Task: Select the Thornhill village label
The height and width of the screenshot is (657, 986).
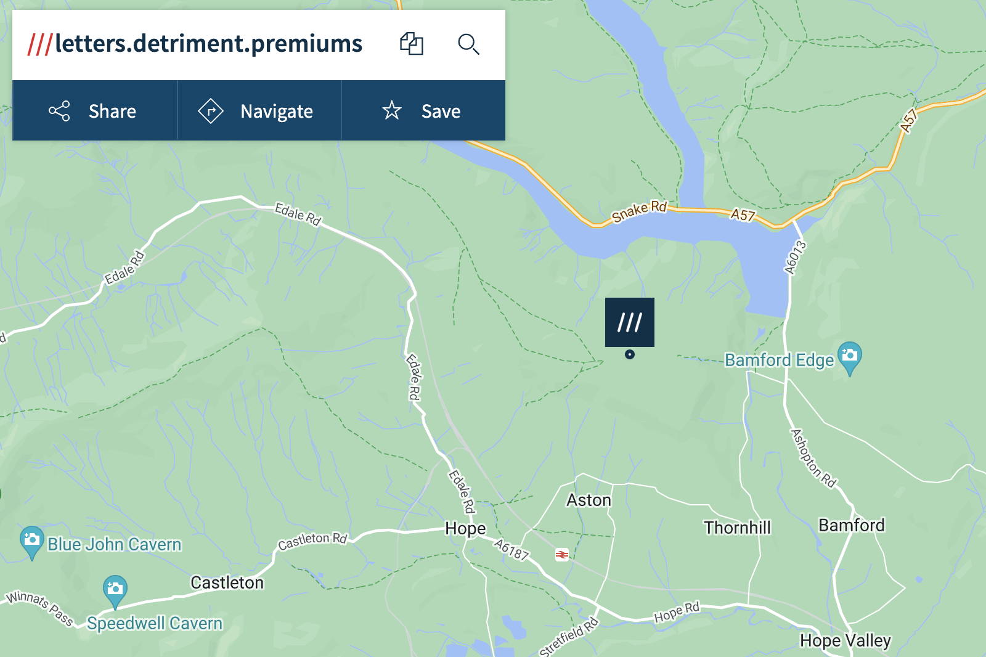Action: click(738, 528)
